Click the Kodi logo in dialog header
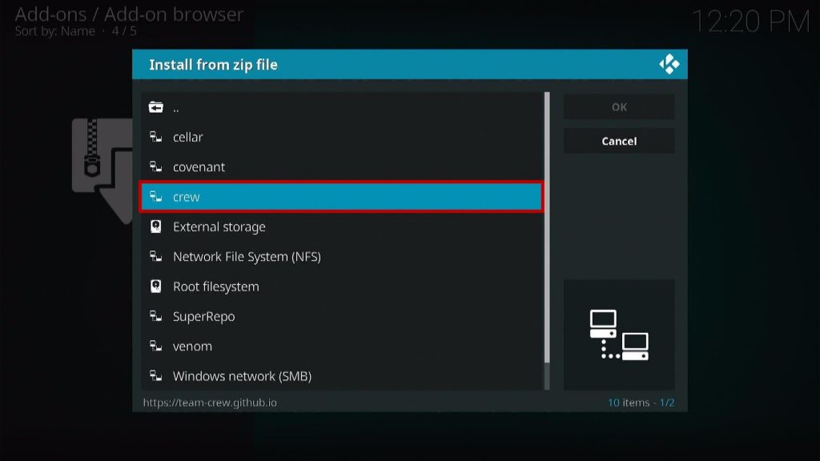The width and height of the screenshot is (820, 461). [x=669, y=64]
